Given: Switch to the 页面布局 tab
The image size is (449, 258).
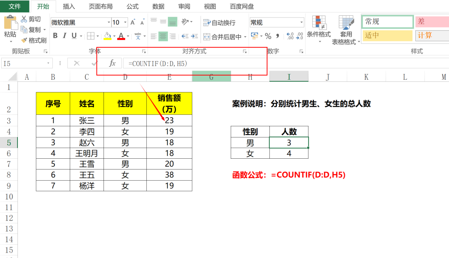Looking at the screenshot, I should [101, 6].
